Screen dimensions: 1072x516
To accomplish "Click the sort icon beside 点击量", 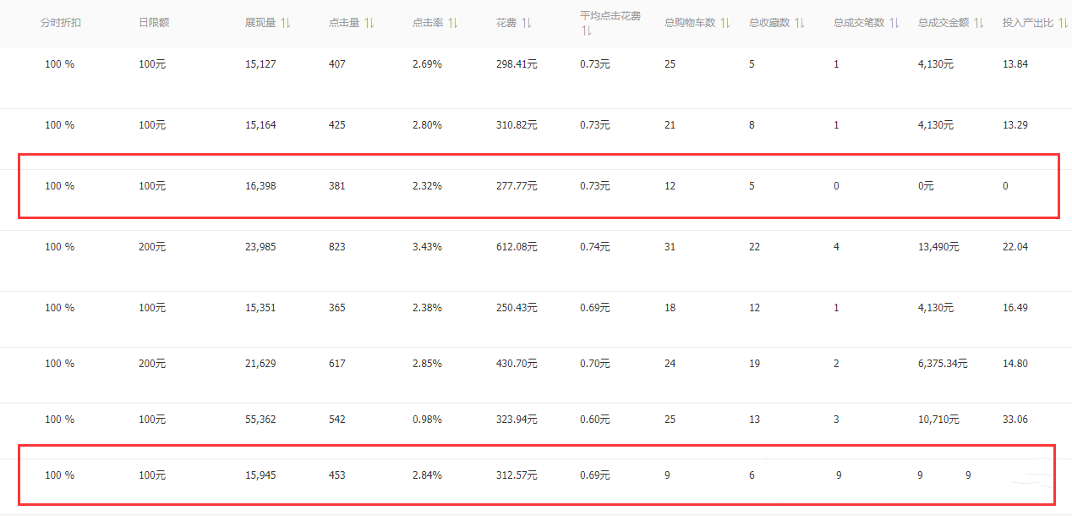I will (x=369, y=23).
